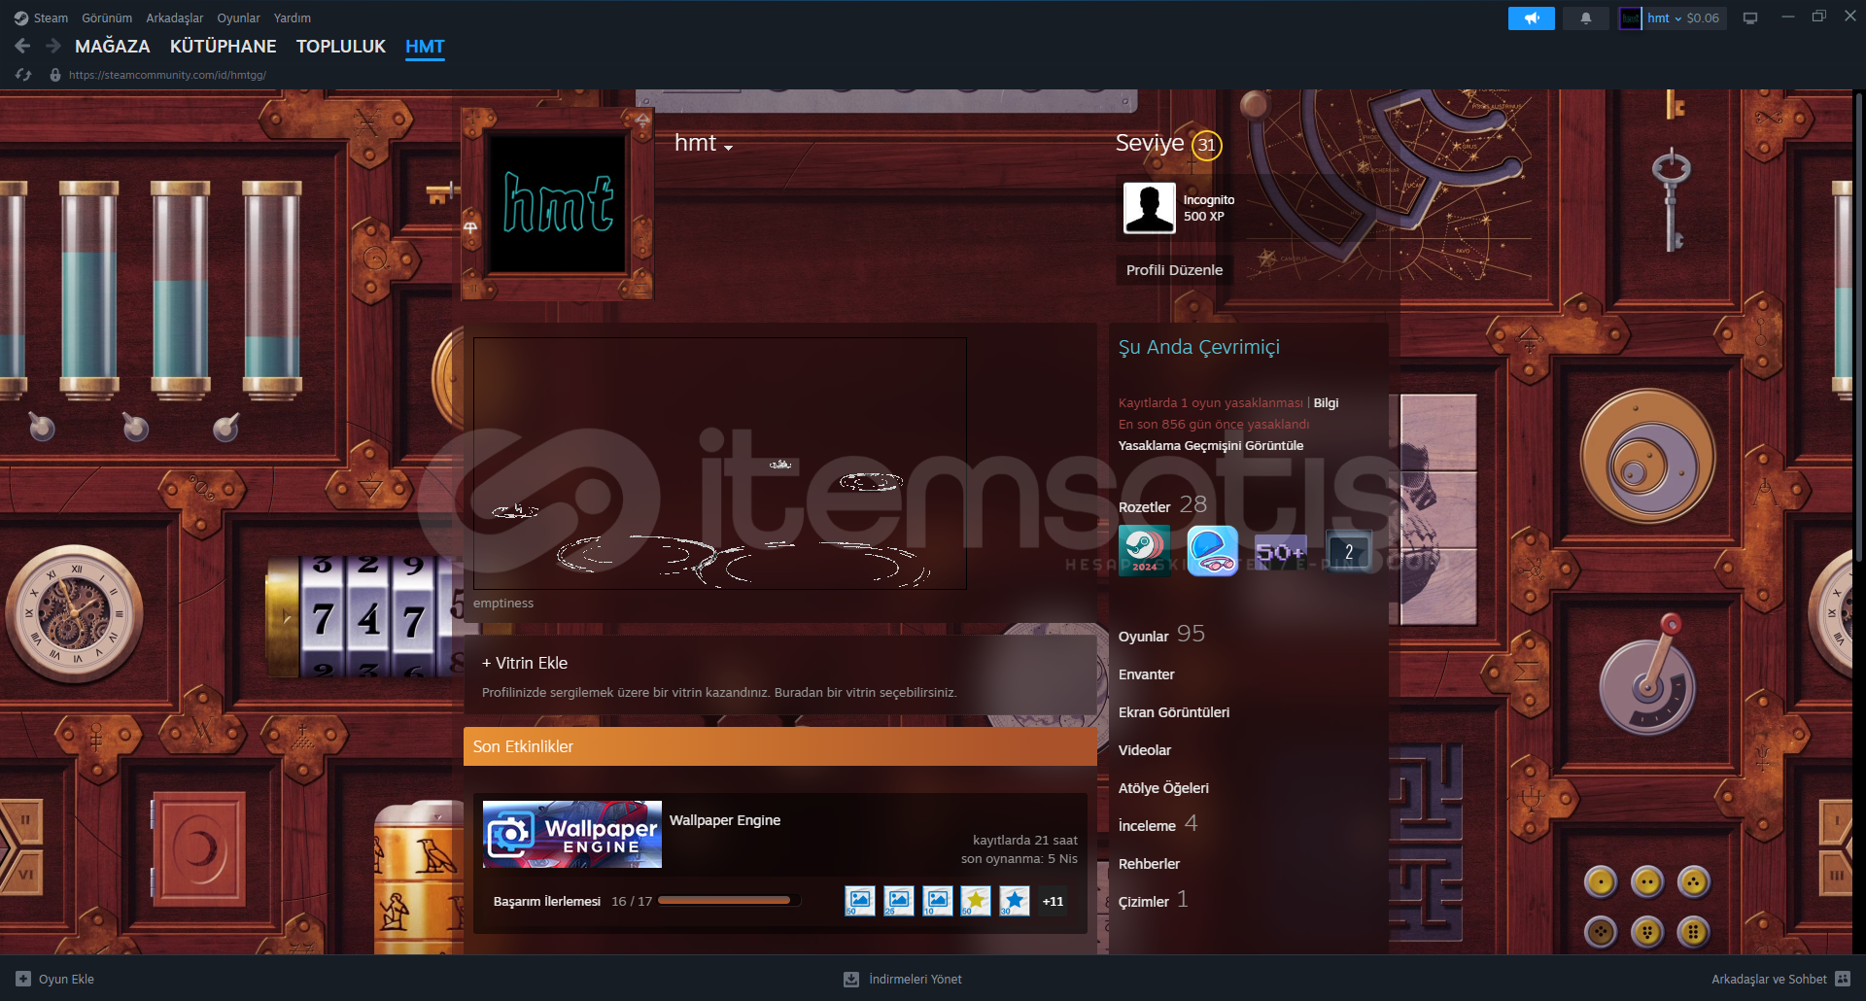Switch to the MAĞAZA tab

[113, 46]
